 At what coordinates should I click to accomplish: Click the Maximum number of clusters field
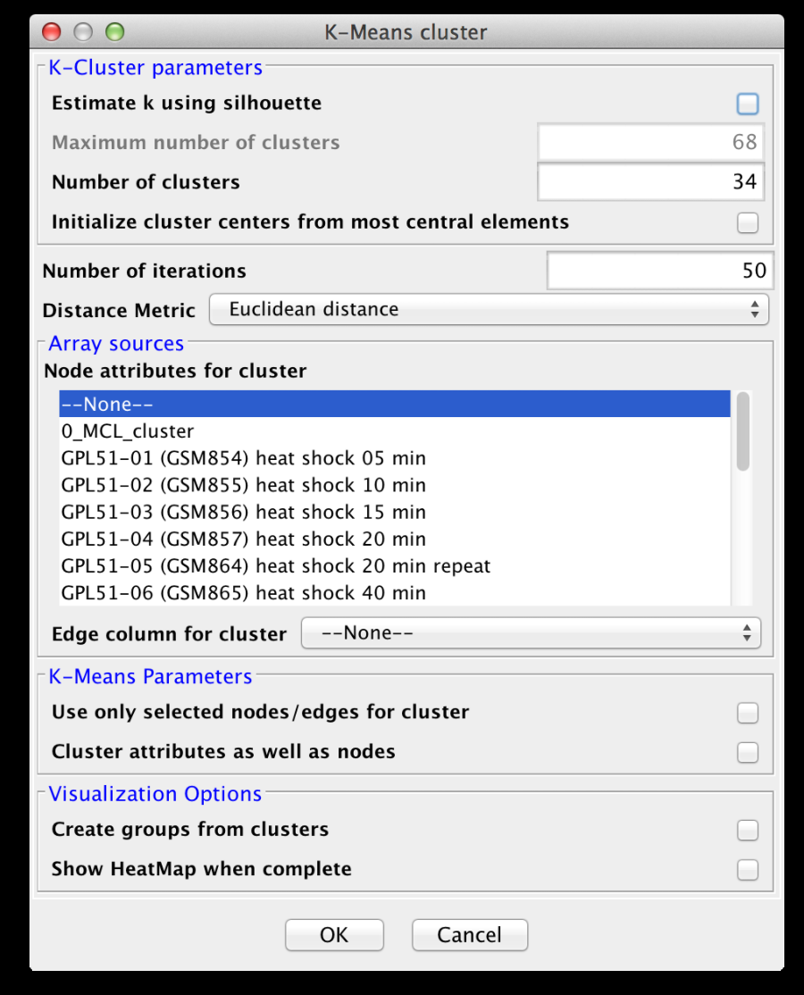[650, 142]
